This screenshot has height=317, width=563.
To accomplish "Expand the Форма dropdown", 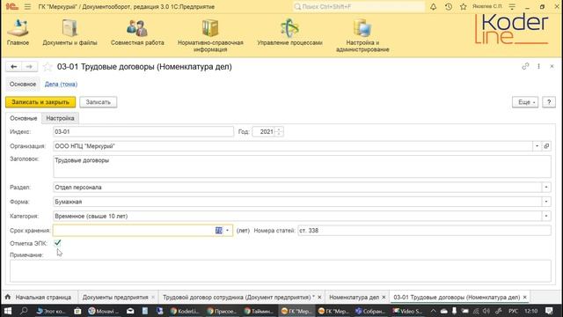I will coord(546,202).
